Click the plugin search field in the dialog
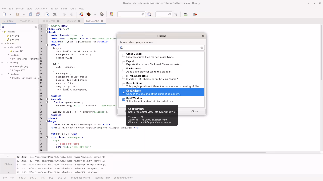Viewport: 323px width, 181px height. coord(161,48)
